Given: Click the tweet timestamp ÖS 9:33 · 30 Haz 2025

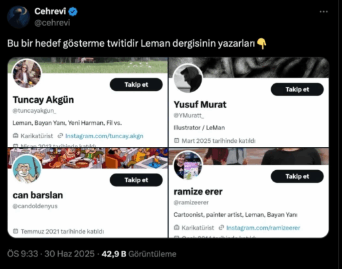Looking at the screenshot, I should [51, 254].
